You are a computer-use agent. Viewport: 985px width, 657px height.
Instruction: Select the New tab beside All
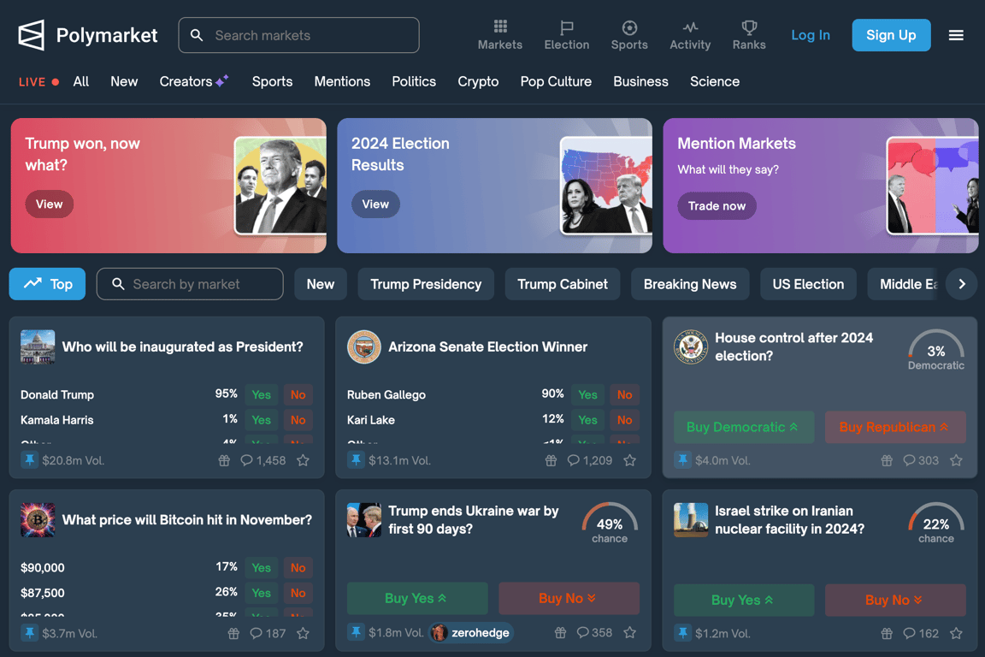[x=124, y=82]
